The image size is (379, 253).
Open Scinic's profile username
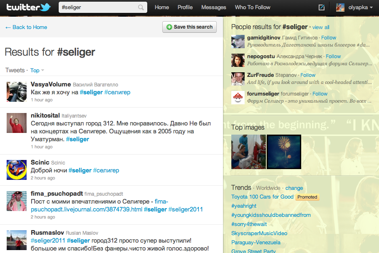[40, 162]
